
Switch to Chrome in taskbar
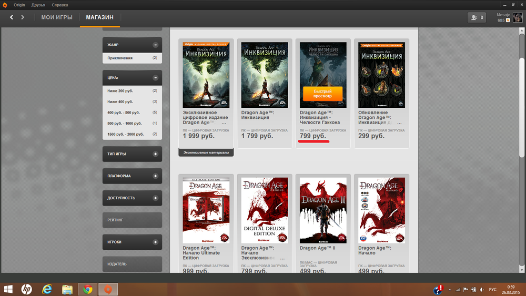88,289
